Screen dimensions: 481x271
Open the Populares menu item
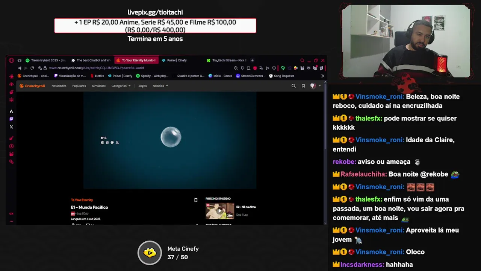(79, 86)
